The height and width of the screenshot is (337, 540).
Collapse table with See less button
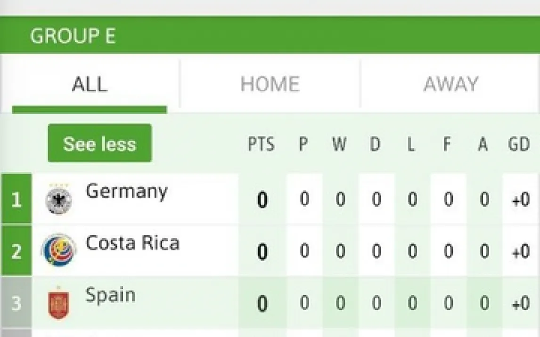pos(100,144)
